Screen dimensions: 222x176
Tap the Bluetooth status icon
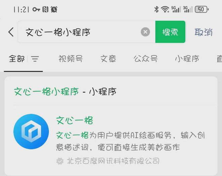(156, 9)
